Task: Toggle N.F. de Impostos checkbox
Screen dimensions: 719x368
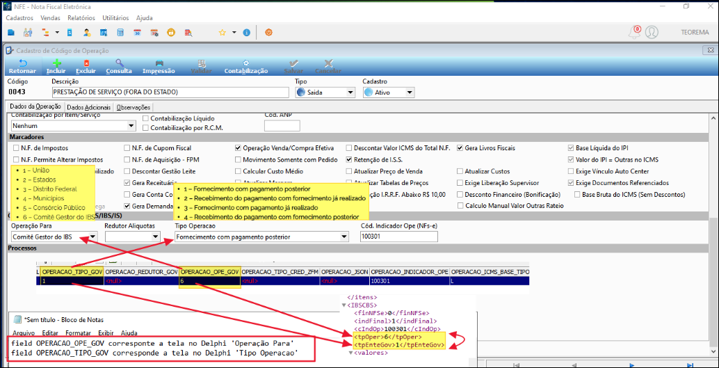Action: 16,148
